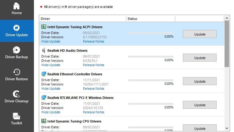Image resolution: width=234 pixels, height=132 pixels.
Task: Open the Home sidebar icon
Action: point(17,6)
